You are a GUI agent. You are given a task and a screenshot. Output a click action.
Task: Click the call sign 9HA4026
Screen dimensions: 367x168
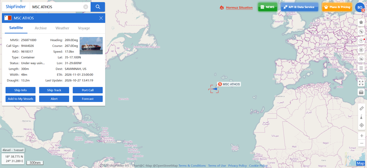coord(28,46)
